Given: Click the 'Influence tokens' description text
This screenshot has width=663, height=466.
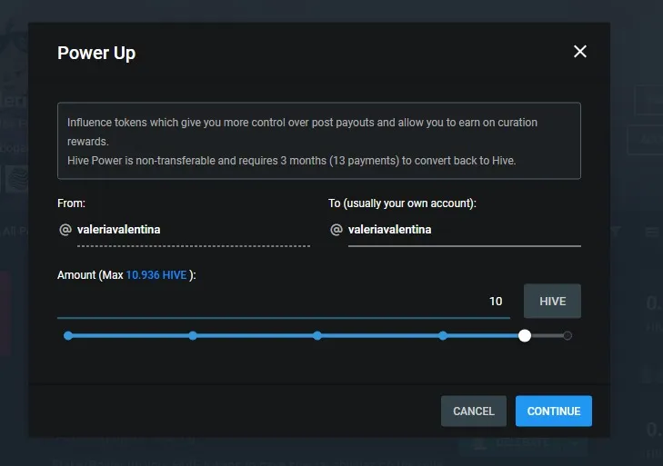Looking at the screenshot, I should [302, 132].
